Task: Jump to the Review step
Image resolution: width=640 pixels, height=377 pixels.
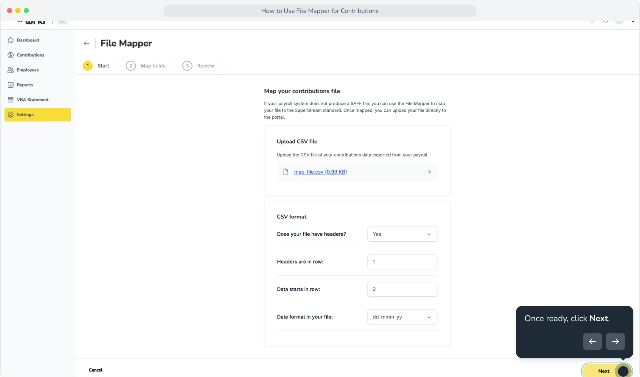Action: pos(198,66)
